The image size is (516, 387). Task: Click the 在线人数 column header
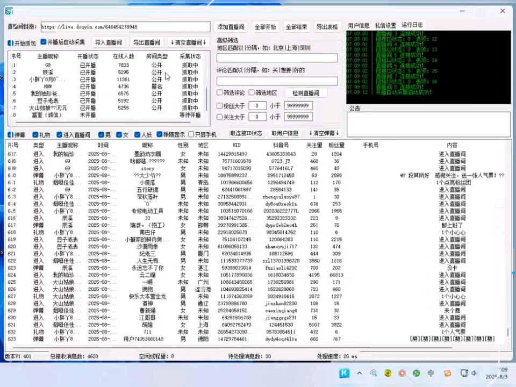pos(124,56)
